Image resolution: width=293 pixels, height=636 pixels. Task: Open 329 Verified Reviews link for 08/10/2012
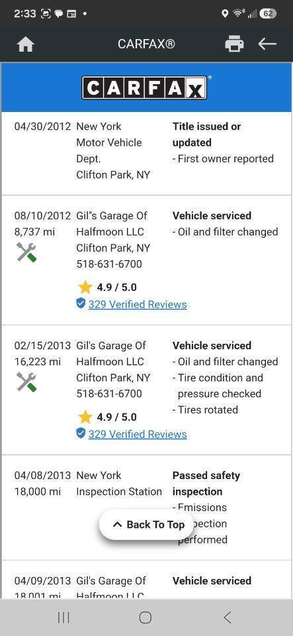point(138,305)
